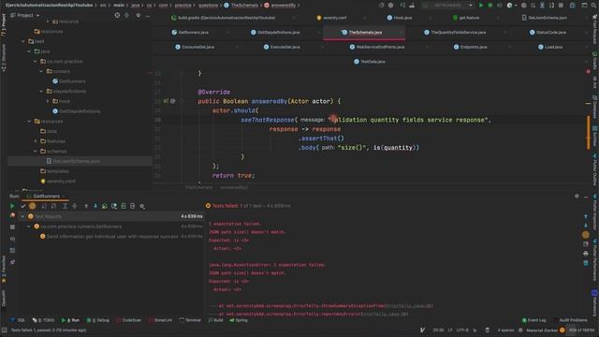Screen dimensions: 599x337
Task: Open search everywhere magnifier icon top right
Action: coord(594,6)
